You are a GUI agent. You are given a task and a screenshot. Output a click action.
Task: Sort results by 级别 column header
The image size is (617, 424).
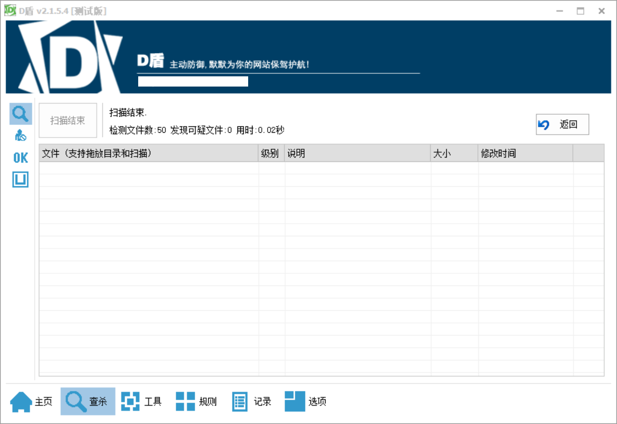tap(271, 153)
